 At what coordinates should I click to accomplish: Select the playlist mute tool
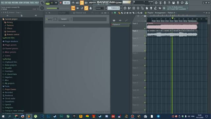click(128, 13)
